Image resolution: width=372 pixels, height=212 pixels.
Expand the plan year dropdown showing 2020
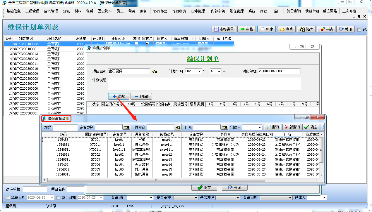(200, 71)
